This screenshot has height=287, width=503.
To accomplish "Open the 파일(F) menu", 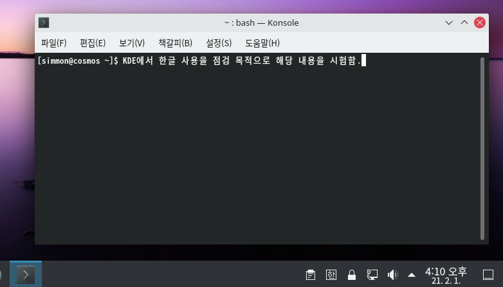I will tap(53, 42).
